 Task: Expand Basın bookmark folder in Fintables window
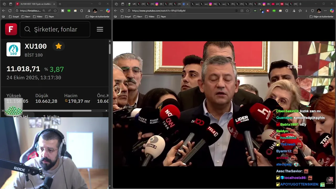[26, 17]
